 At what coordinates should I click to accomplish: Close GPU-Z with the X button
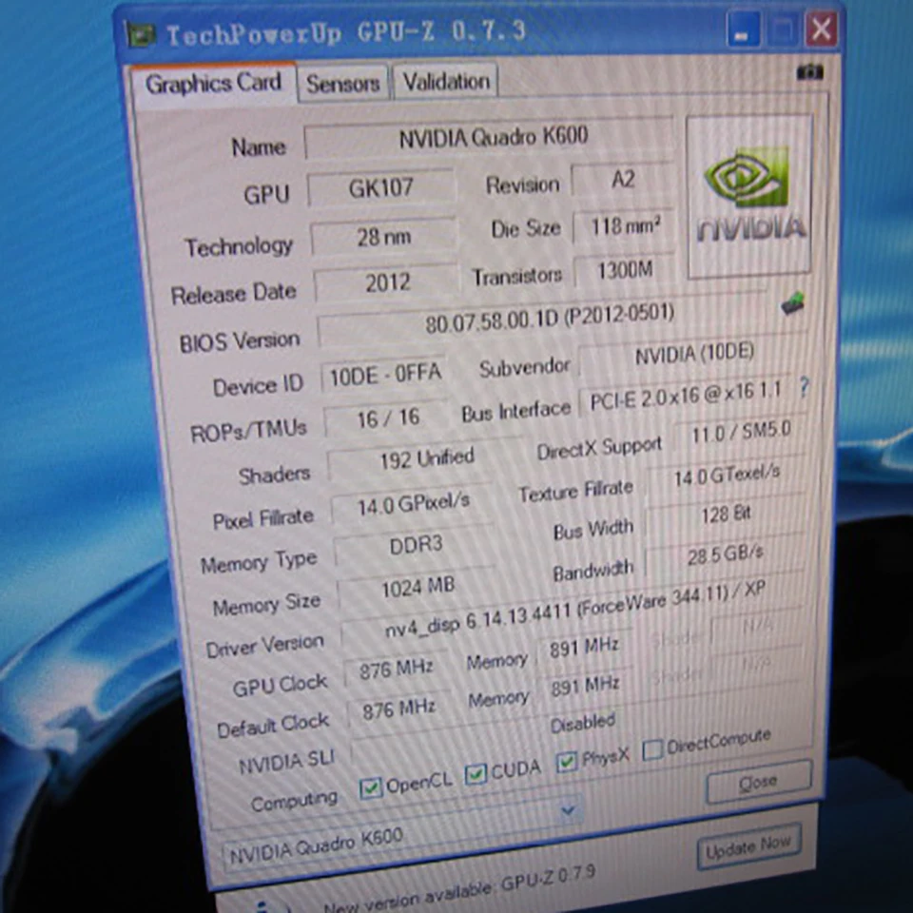pos(821,29)
